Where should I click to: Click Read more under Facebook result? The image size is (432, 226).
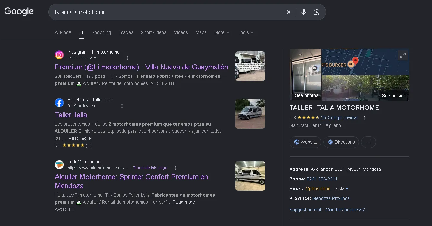coord(79,138)
